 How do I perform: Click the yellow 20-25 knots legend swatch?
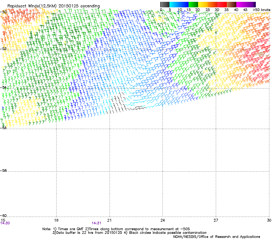coord(203,4)
